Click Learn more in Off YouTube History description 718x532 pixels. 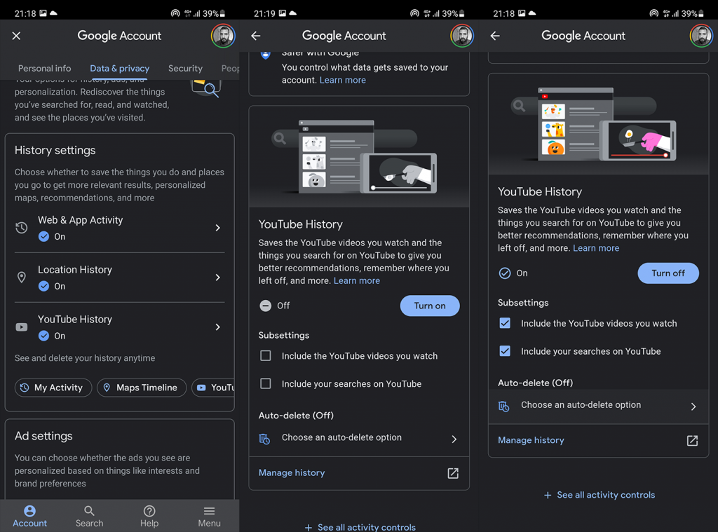click(357, 280)
